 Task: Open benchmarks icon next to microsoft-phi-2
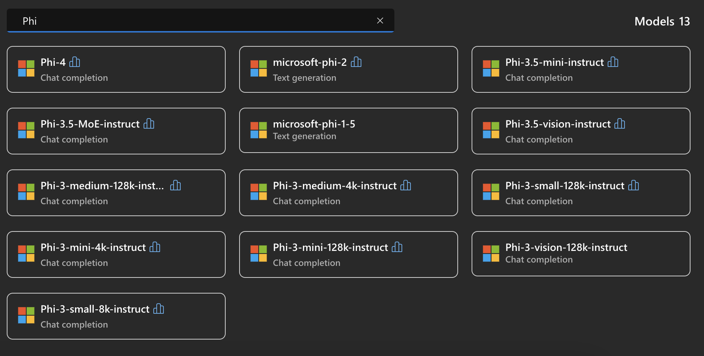click(356, 62)
